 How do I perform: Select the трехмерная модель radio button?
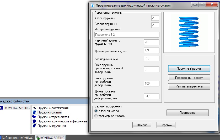[96, 116]
